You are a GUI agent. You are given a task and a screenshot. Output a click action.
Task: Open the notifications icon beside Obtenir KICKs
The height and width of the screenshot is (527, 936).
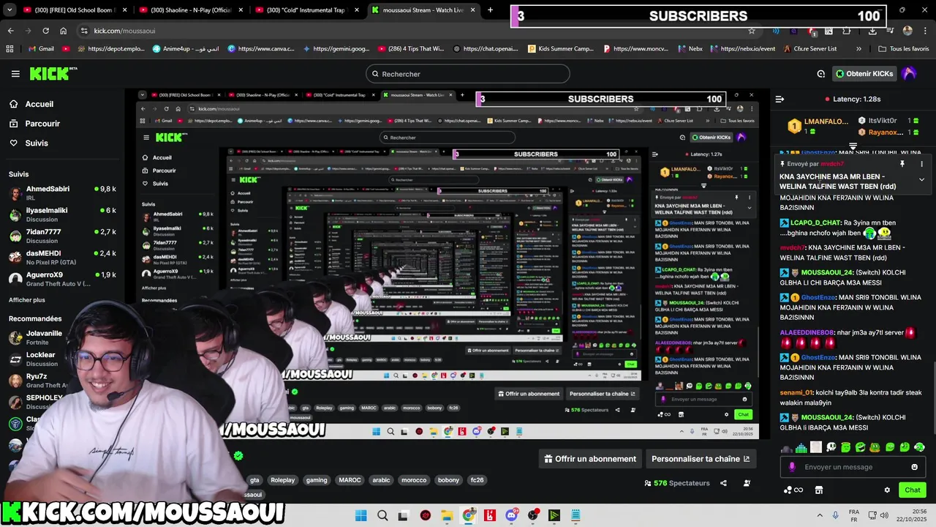pyautogui.click(x=820, y=74)
